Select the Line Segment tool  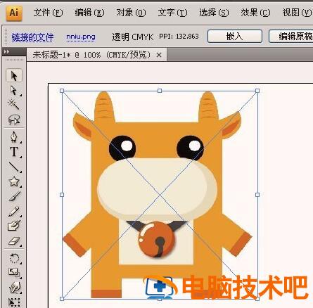click(x=14, y=167)
